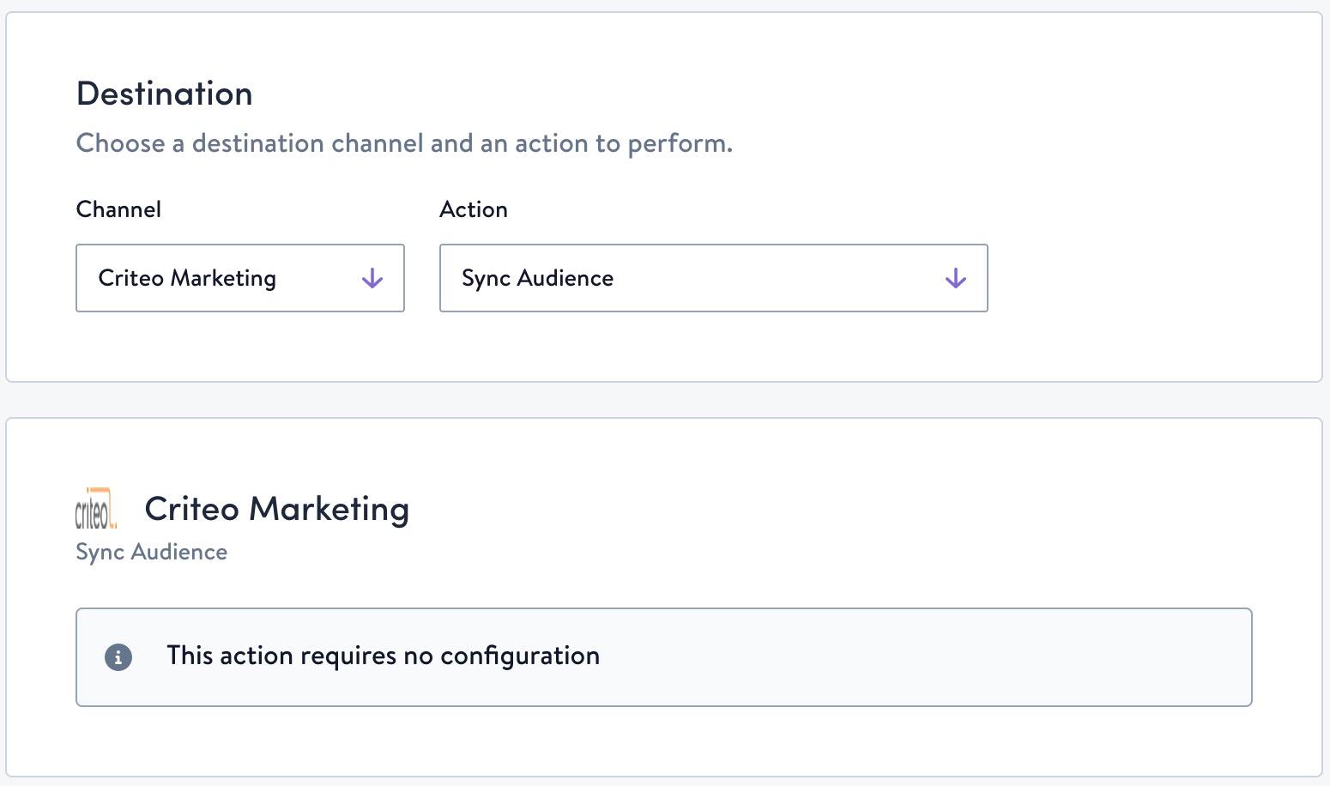Click the purple arrow in Action dropdown
Image resolution: width=1330 pixels, height=786 pixels.
955,279
